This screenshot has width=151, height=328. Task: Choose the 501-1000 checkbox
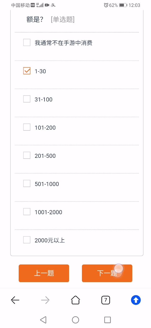[x=27, y=183]
